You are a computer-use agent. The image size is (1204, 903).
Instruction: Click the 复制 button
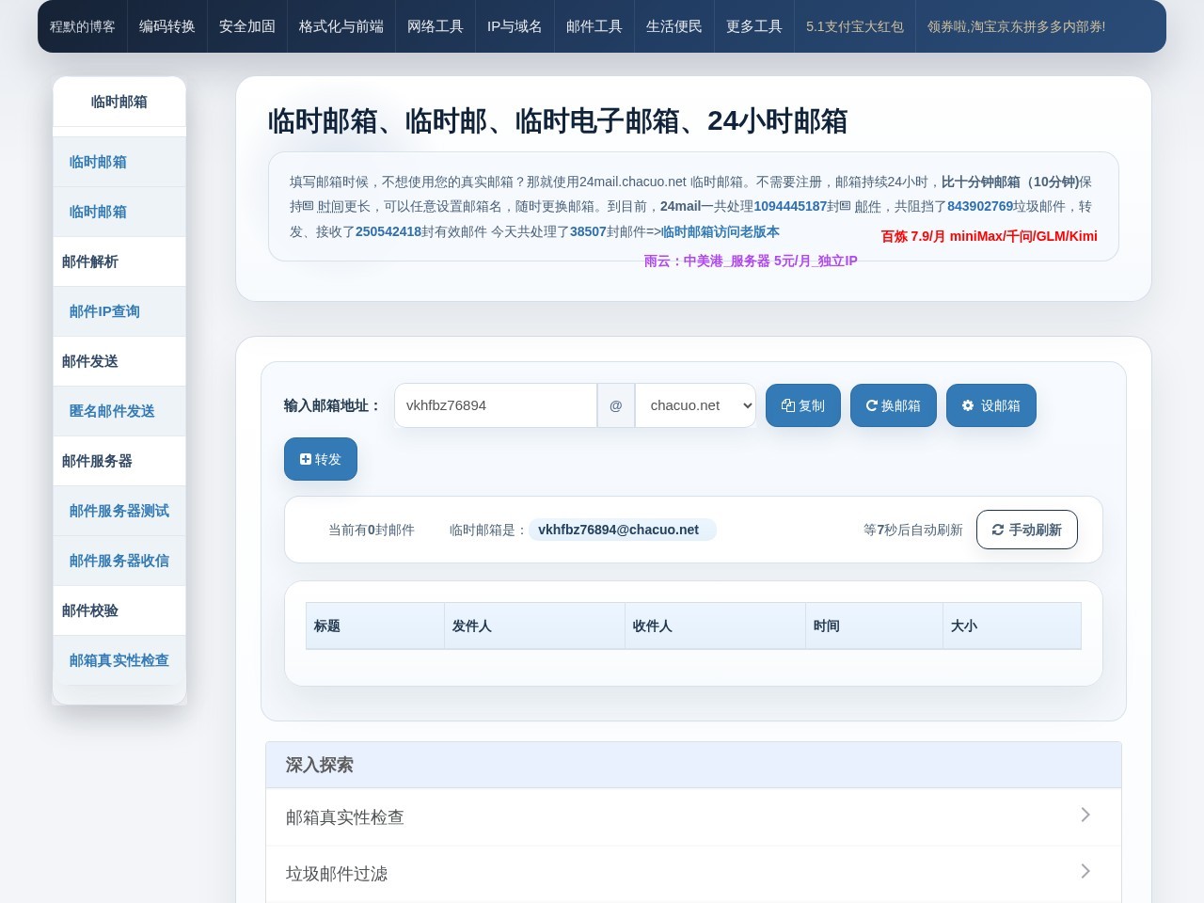[803, 405]
